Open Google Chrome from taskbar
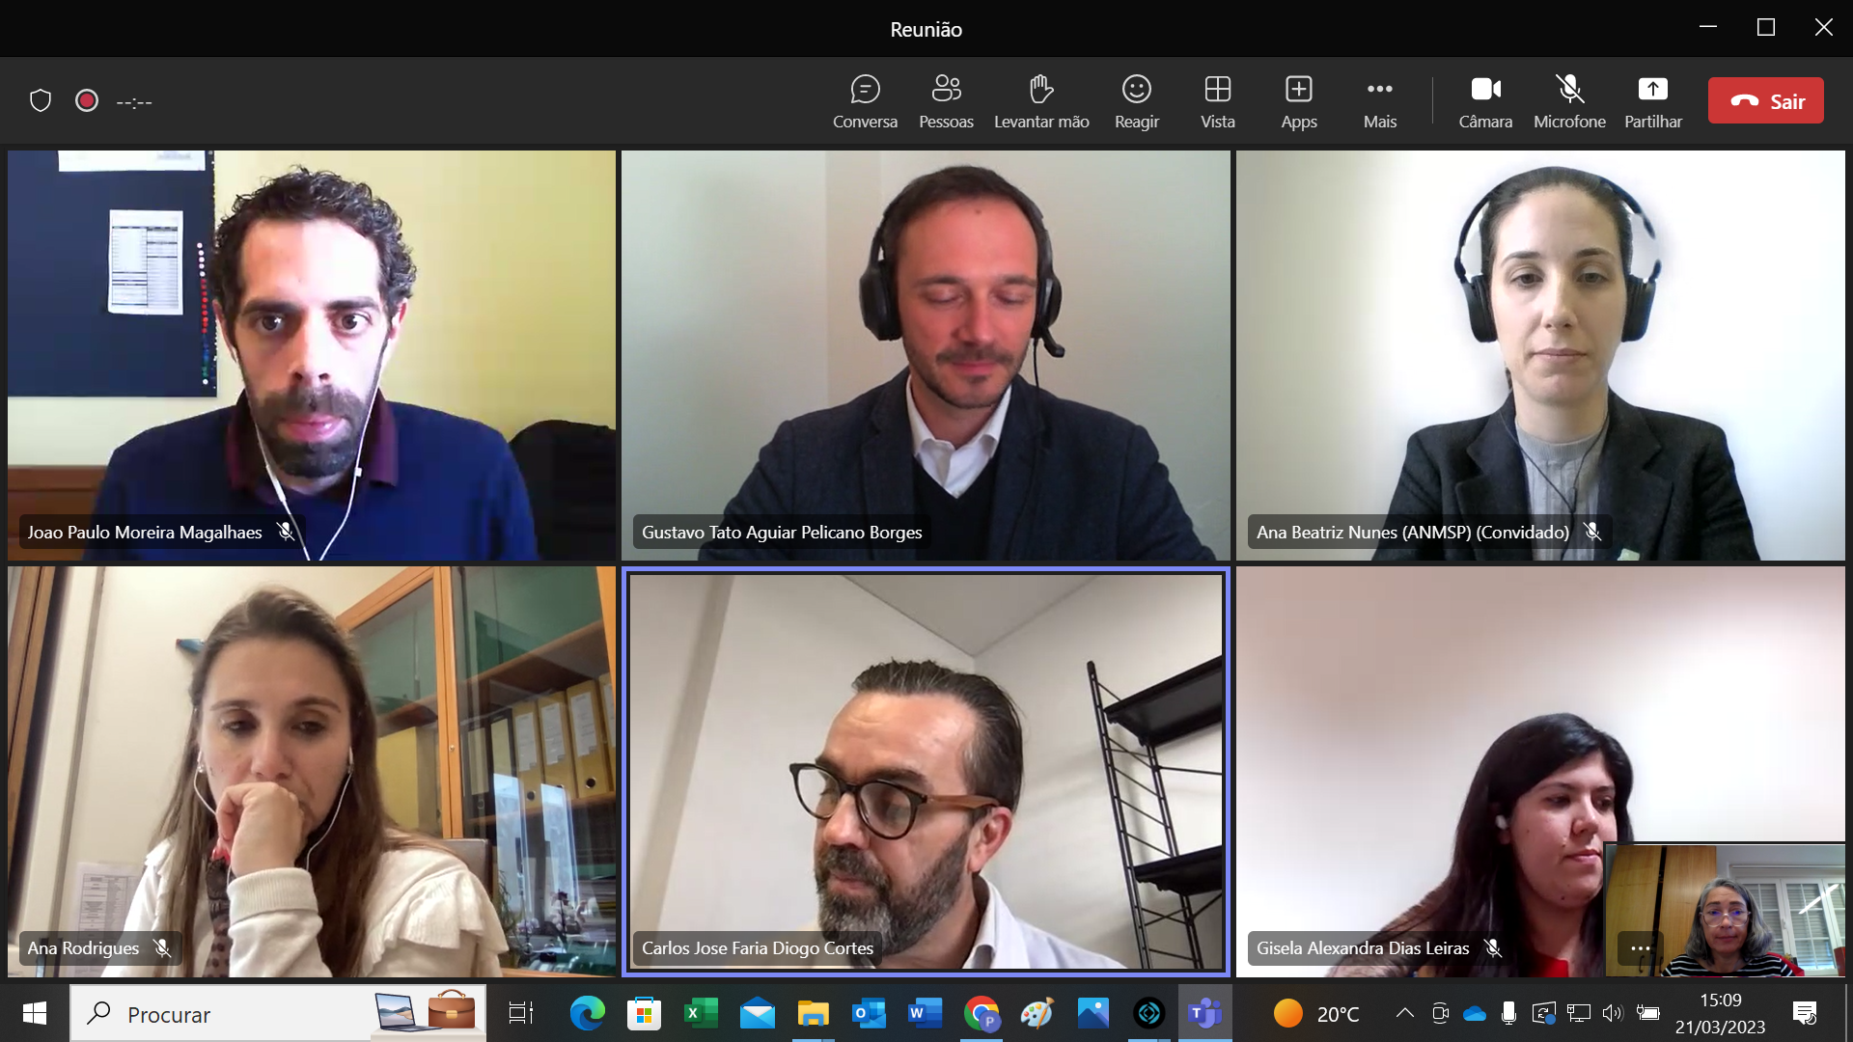This screenshot has width=1853, height=1042. tap(982, 1013)
